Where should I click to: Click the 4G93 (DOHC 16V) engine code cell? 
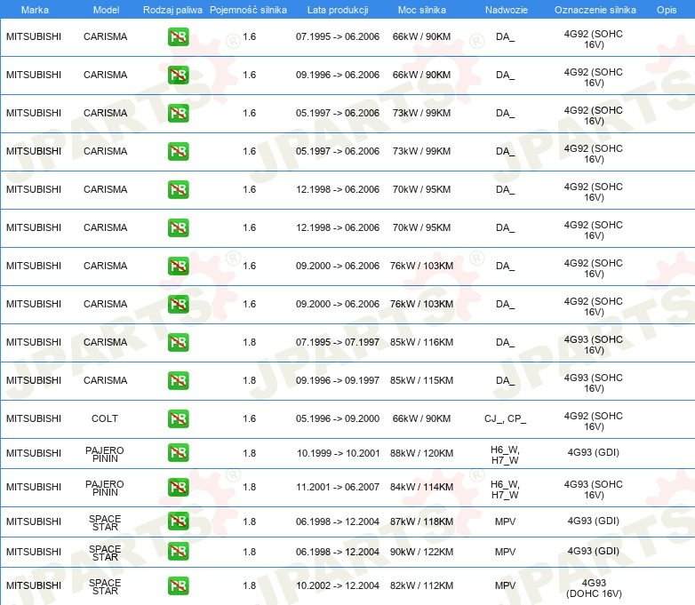pyautogui.click(x=594, y=586)
